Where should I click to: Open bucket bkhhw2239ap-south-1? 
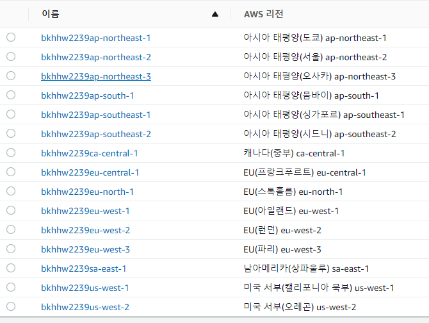(x=88, y=95)
